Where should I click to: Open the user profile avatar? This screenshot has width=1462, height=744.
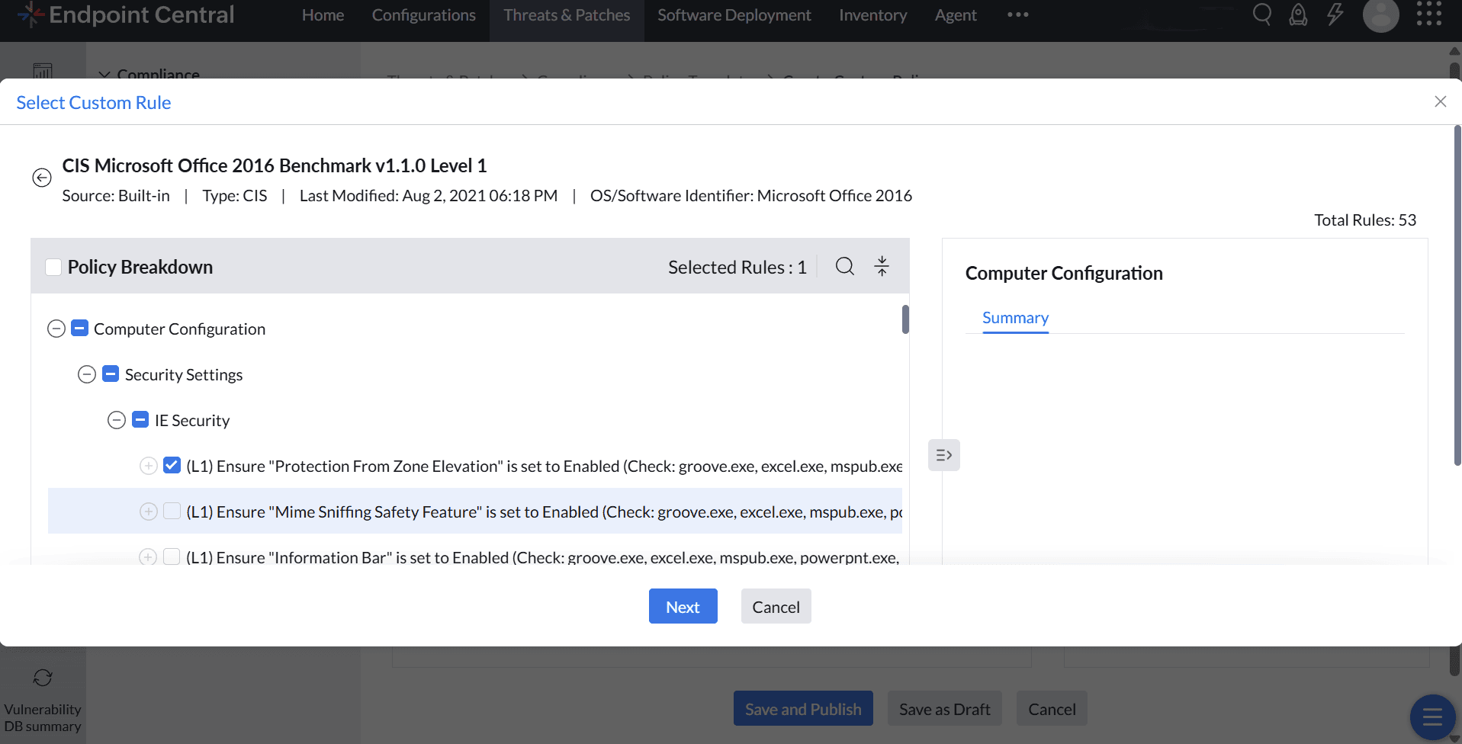point(1381,14)
